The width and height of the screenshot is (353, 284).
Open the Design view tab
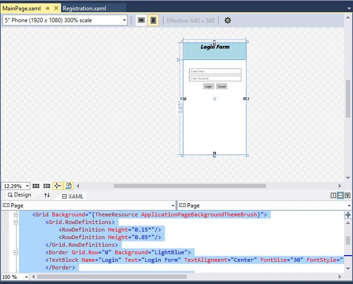(19, 195)
